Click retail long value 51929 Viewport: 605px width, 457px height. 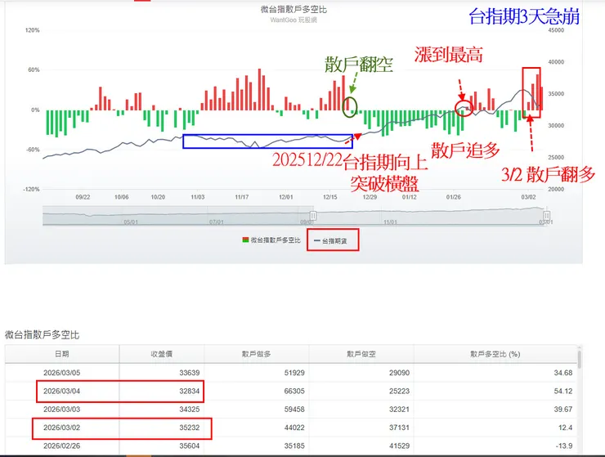(294, 373)
